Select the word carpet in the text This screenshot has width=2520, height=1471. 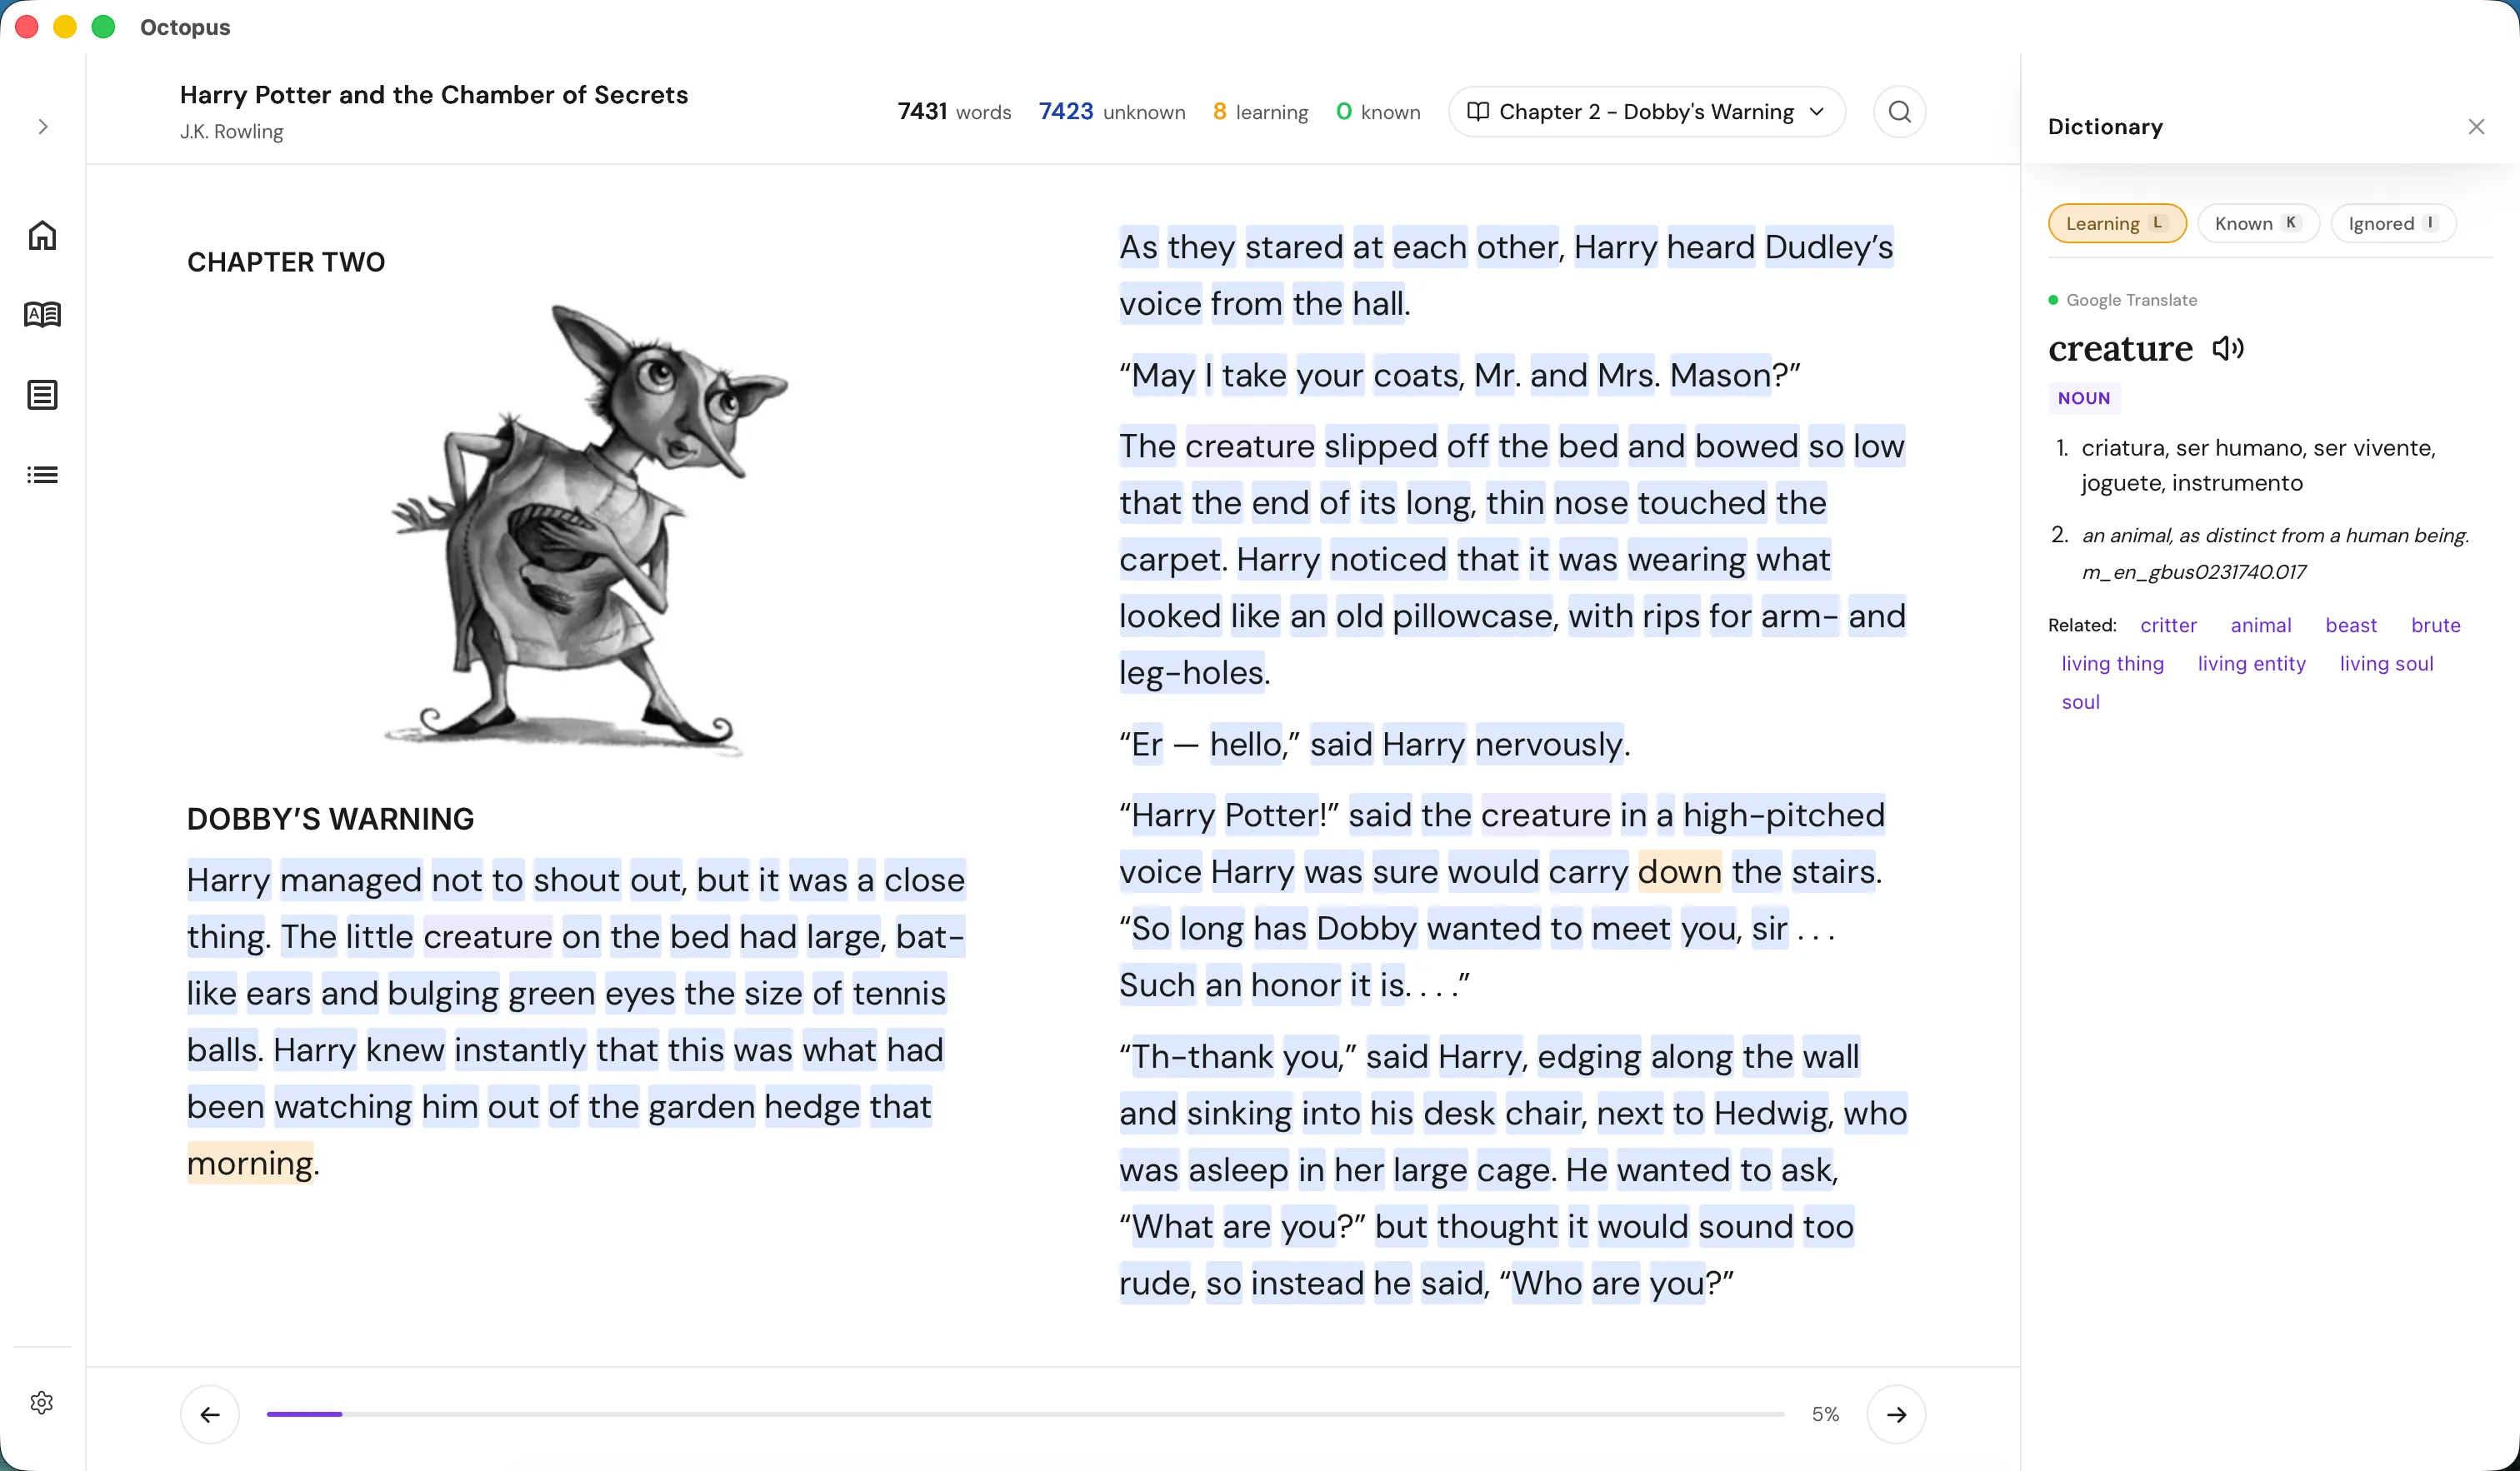pos(1169,559)
